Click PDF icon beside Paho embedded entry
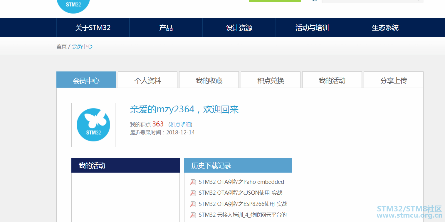The image size is (445, 222). (x=193, y=182)
